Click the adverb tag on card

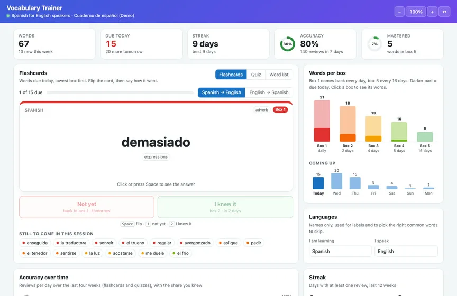point(261,110)
